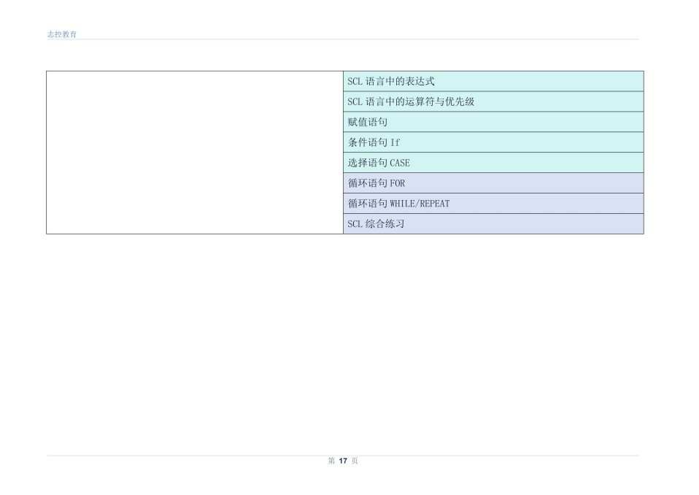Select the '循环语句 FOR' row

(493, 183)
